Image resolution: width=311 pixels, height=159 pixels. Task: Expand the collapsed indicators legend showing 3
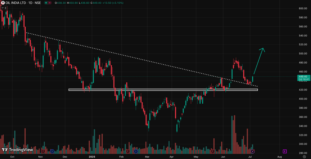pyautogui.click(x=4, y=8)
